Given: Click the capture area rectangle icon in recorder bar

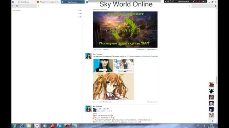Looking at the screenshot, I should (173, 1).
